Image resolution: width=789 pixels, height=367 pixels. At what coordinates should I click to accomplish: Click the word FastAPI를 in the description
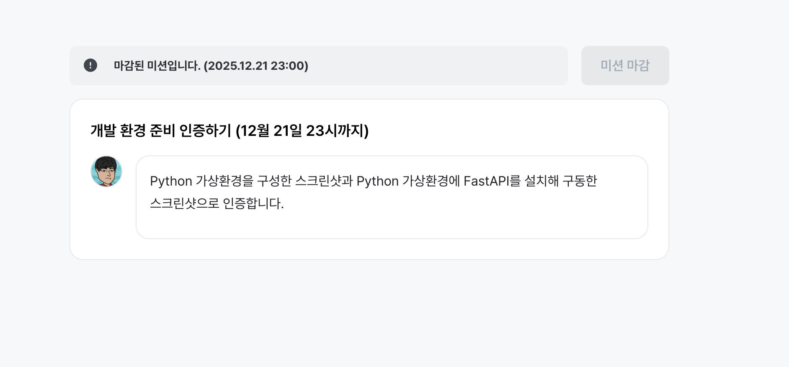click(x=492, y=181)
